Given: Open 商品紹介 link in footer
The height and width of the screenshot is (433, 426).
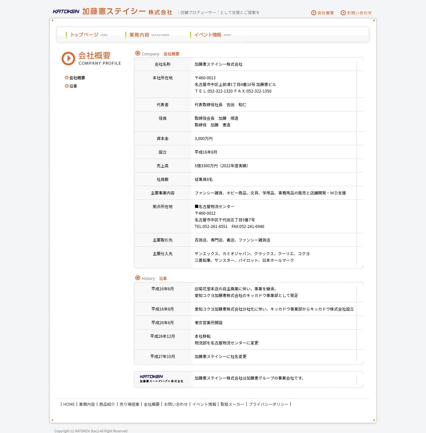Looking at the screenshot, I should click(x=107, y=404).
